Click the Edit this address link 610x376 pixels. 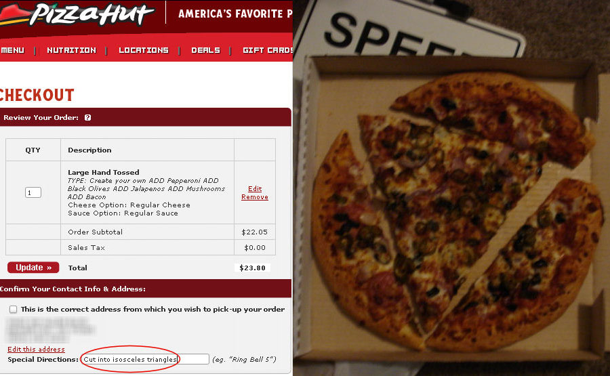click(36, 349)
